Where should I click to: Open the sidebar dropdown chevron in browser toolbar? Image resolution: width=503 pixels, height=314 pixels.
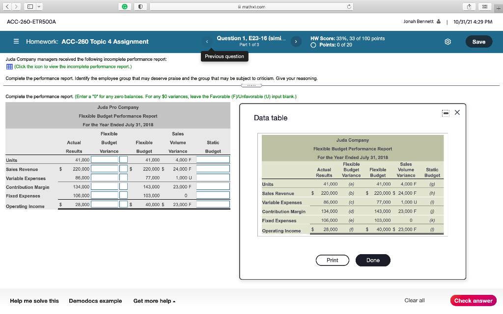pos(38,6)
